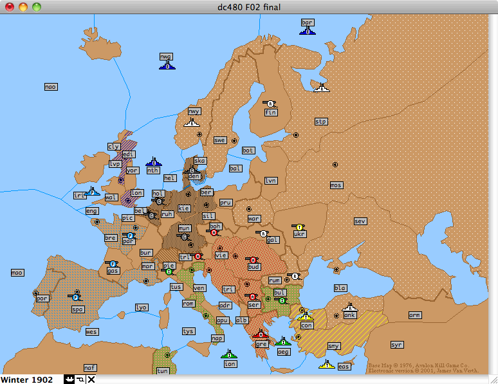The width and height of the screenshot is (498, 384).
Task: Click the Sevastopol supply center dot
Action: point(337,270)
